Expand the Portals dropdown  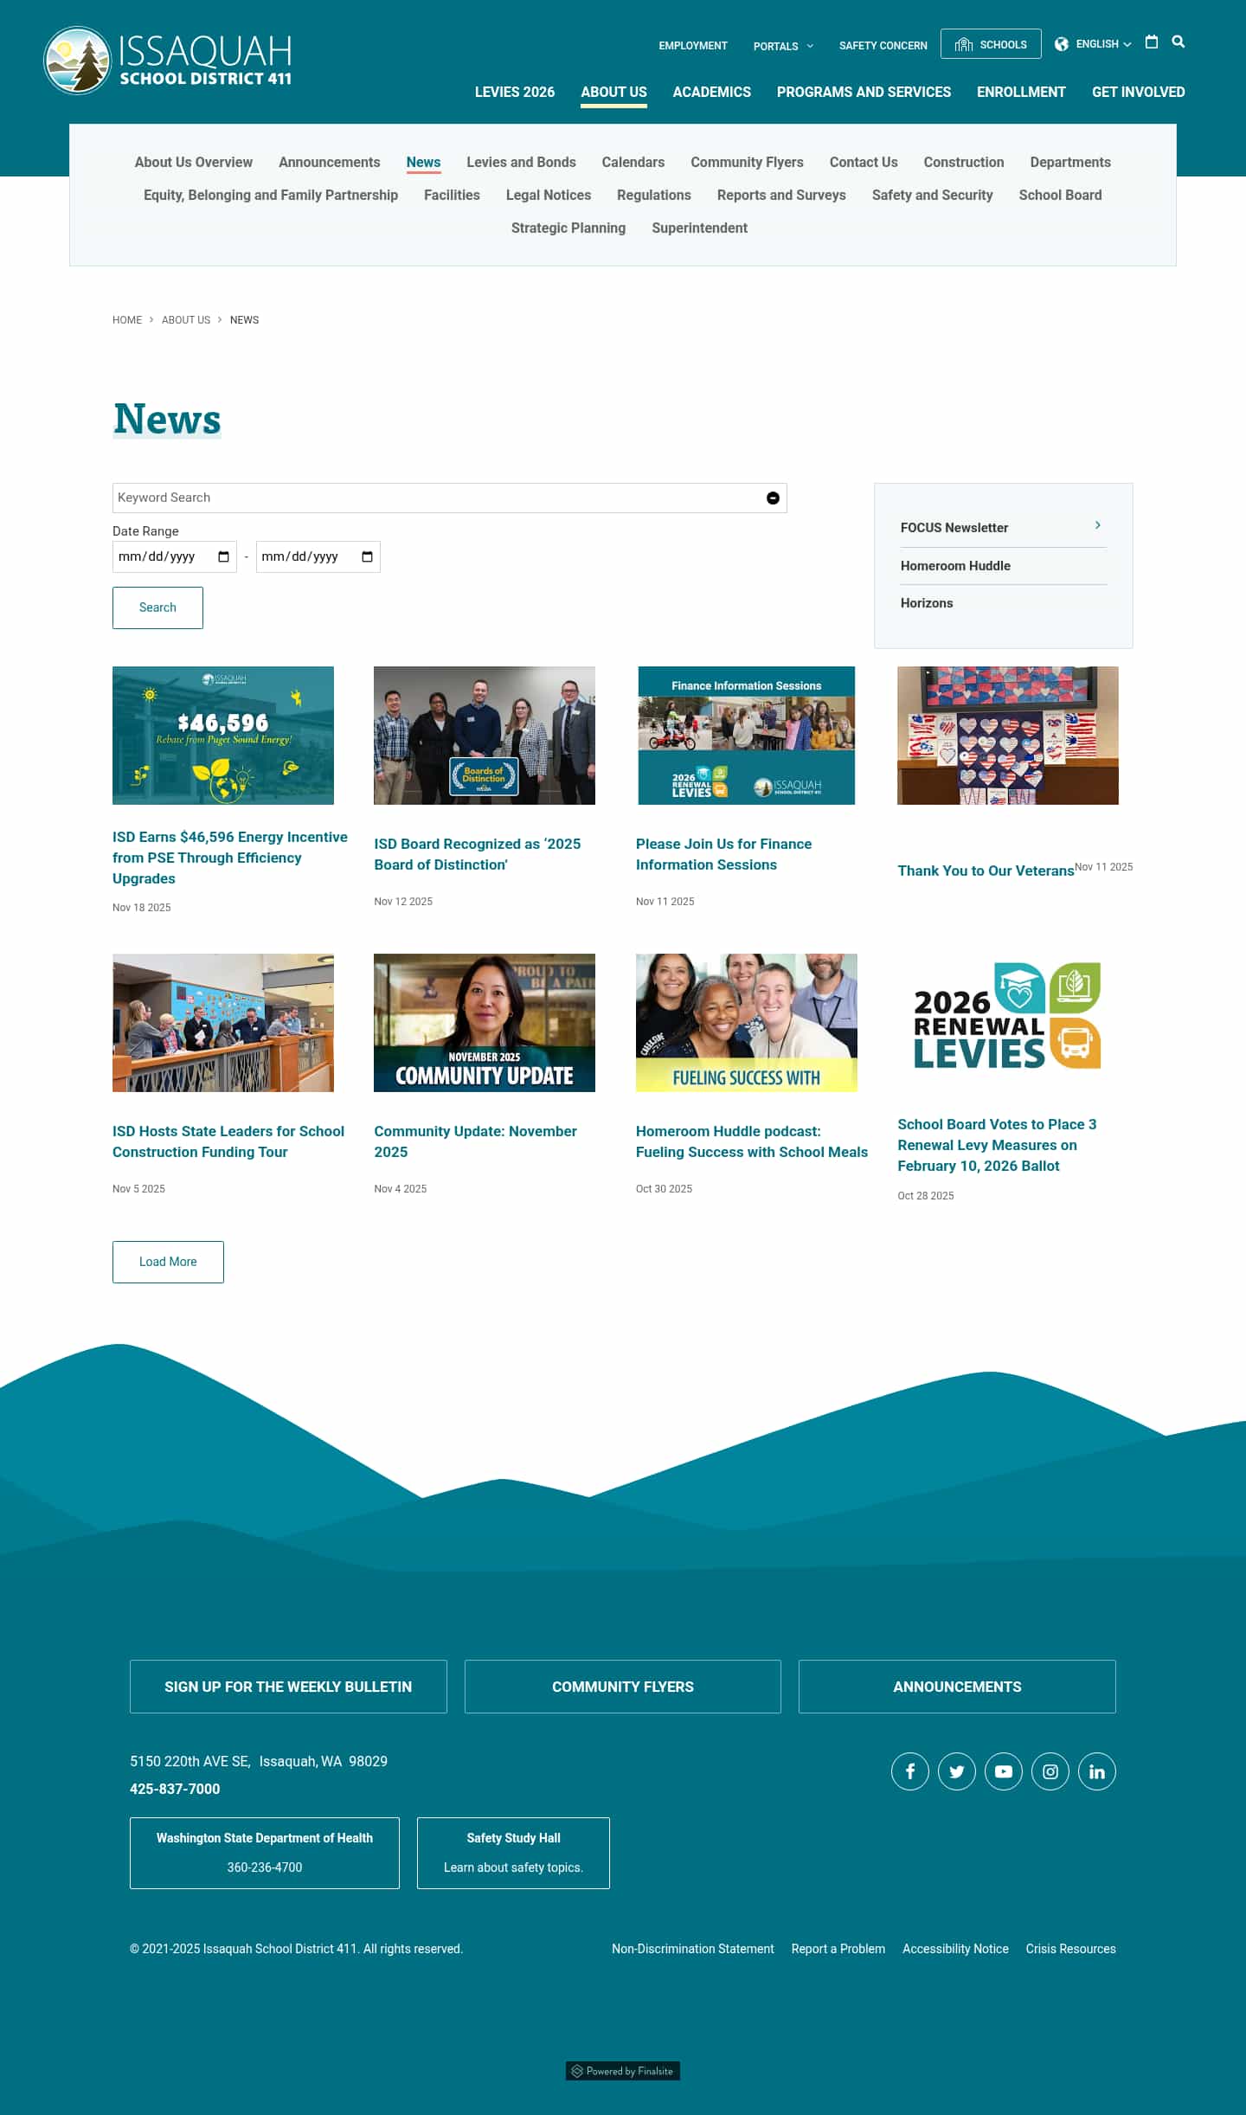(x=783, y=46)
